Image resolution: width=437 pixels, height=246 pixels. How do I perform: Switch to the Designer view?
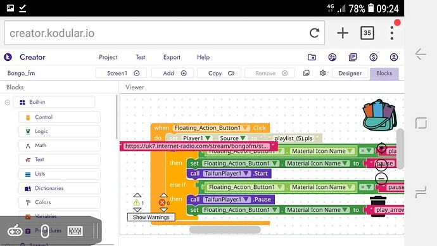tap(350, 73)
